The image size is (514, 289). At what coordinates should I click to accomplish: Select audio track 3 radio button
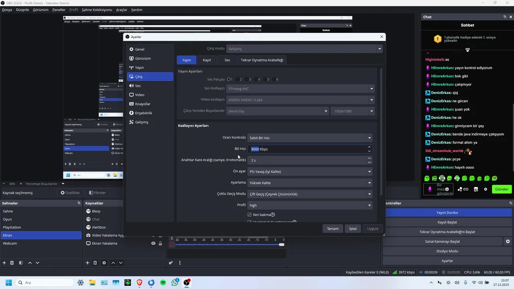pos(247,79)
